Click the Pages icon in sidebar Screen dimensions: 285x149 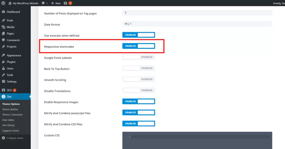[3, 34]
